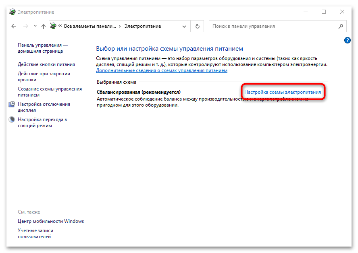Viewport: 358px width, 253px height.
Task: Open help with the question mark icon
Action: point(347,40)
